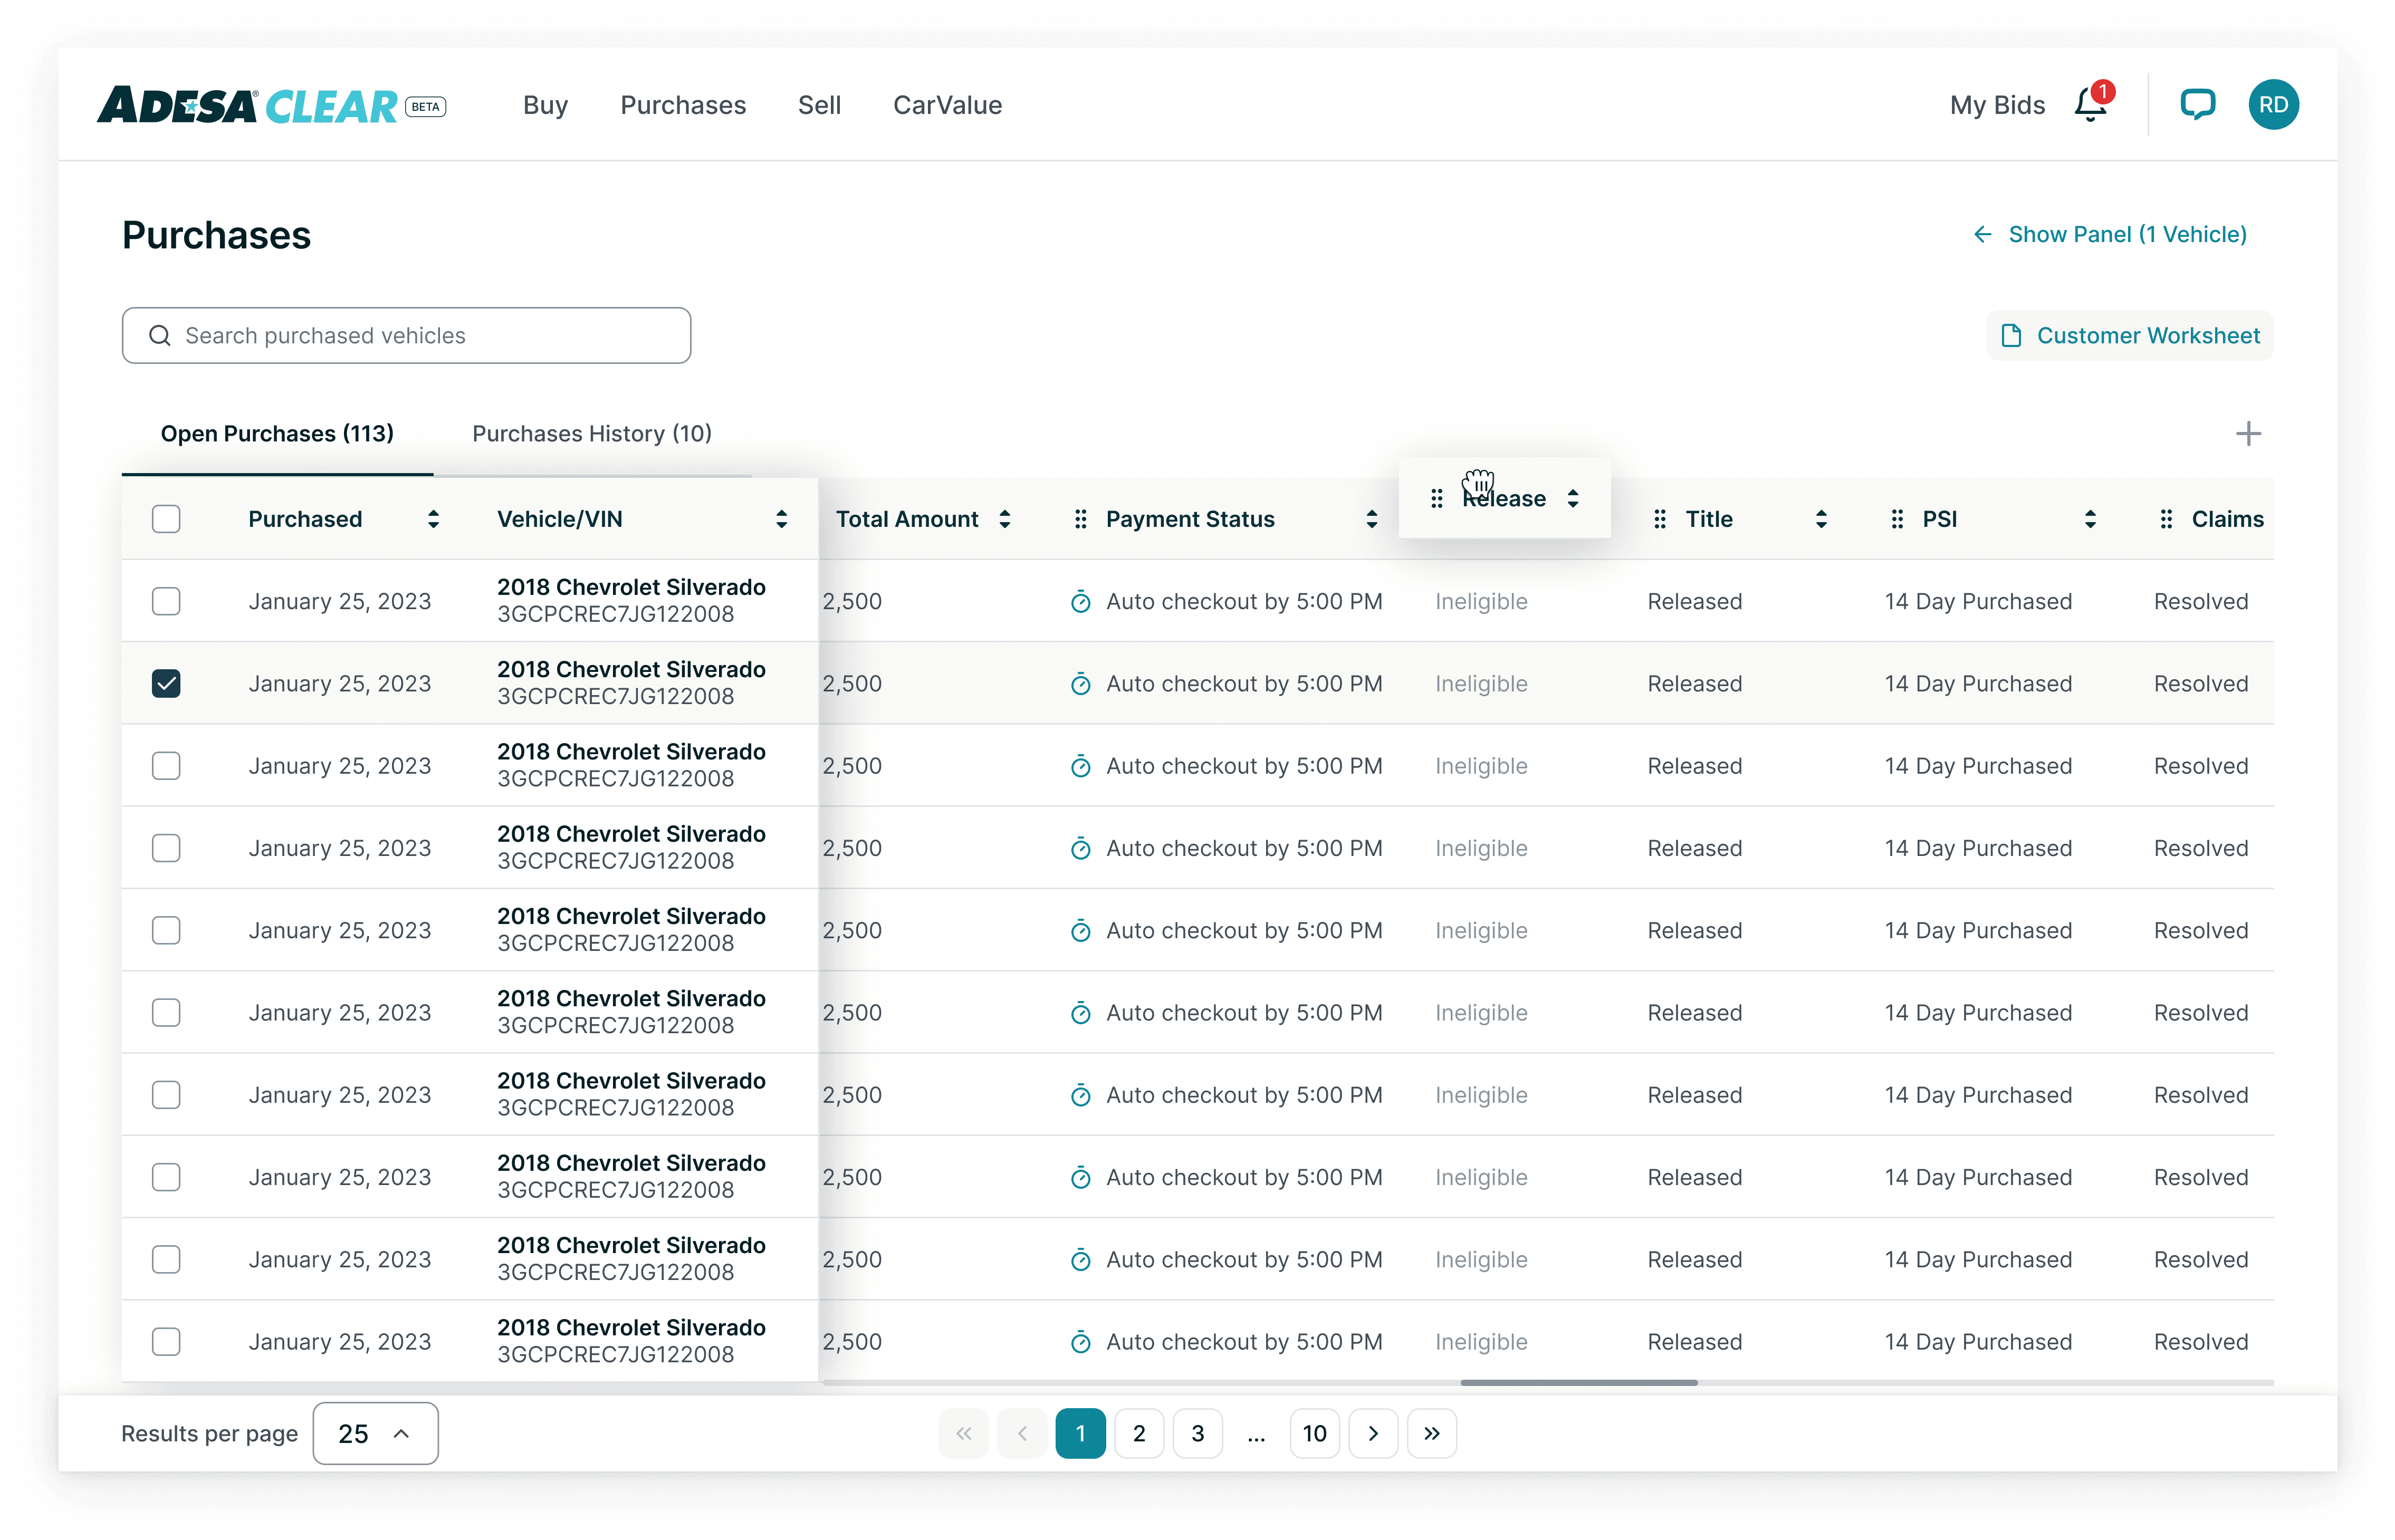Viewport: 2395px width, 1540px height.
Task: Sort by Total Amount column arrows
Action: tap(1005, 519)
